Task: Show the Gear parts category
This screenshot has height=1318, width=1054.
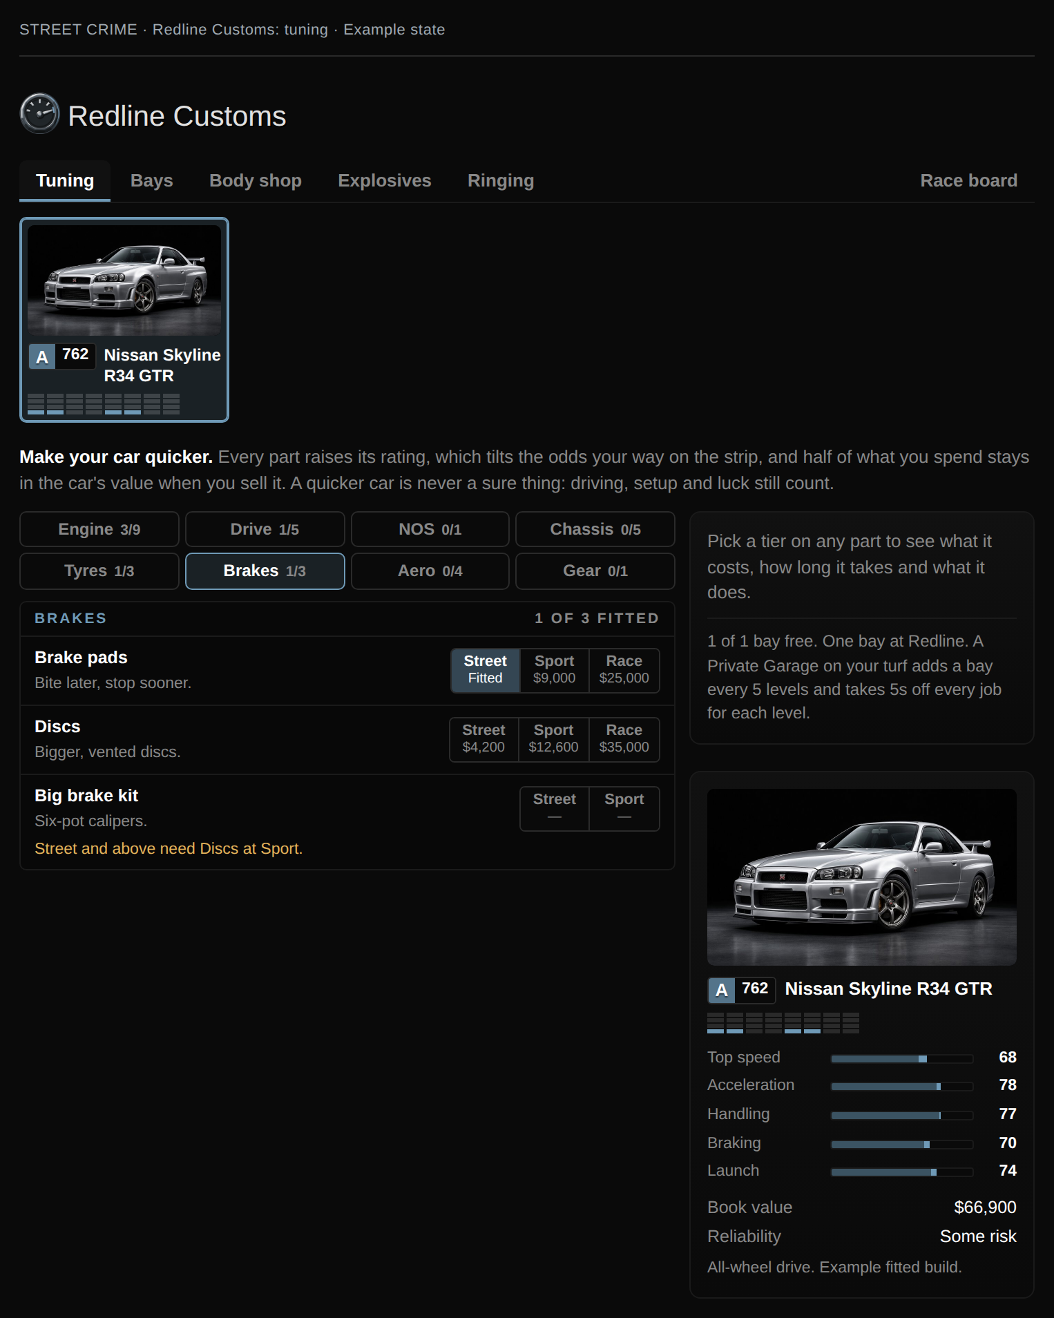Action: pyautogui.click(x=595, y=571)
